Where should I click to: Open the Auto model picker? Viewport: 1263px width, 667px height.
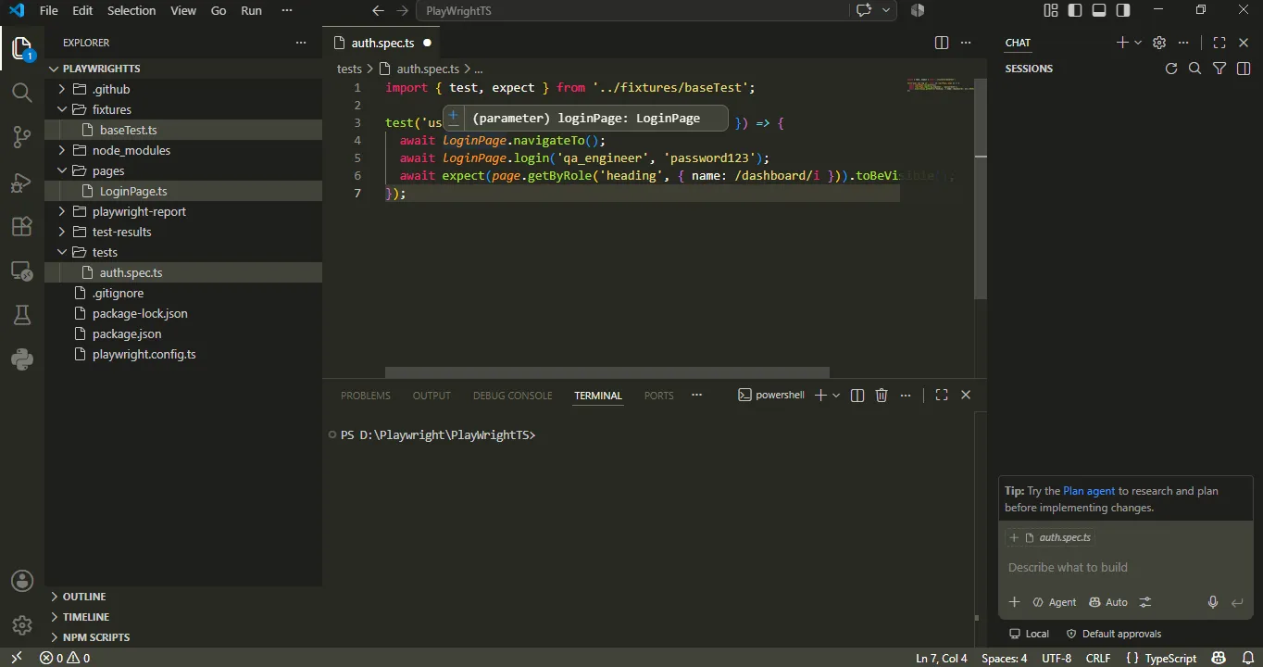point(1108,602)
